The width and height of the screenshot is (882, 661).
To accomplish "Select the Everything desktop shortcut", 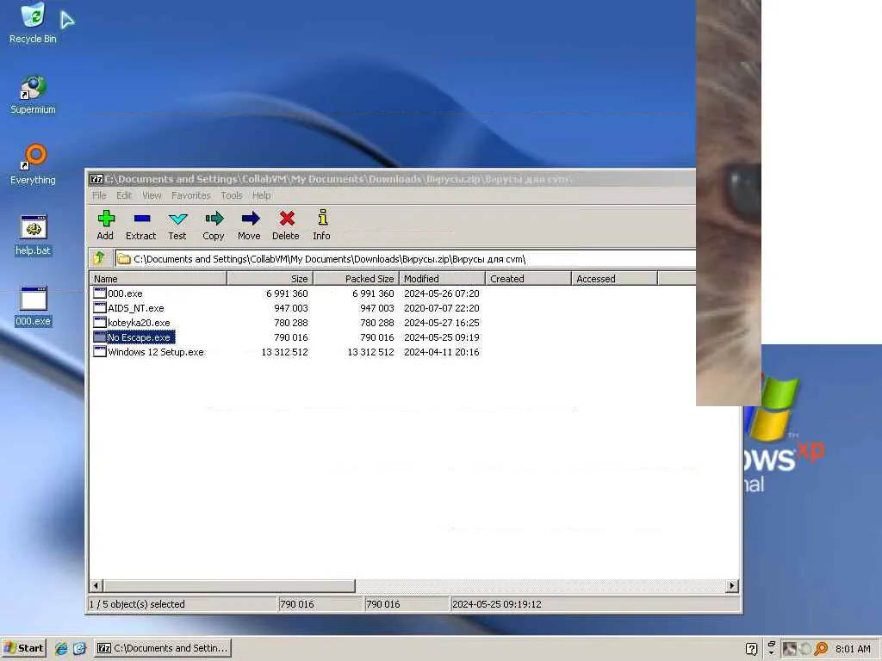I will pyautogui.click(x=34, y=164).
